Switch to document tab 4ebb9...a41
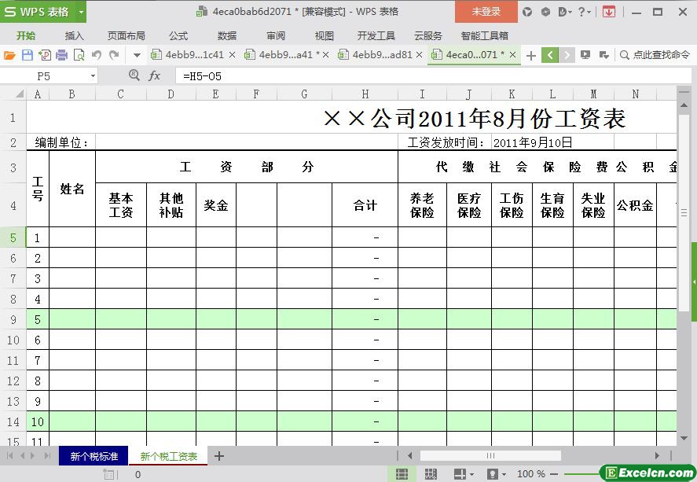 (285, 55)
